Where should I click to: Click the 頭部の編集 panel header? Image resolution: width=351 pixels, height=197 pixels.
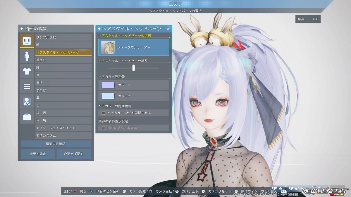coord(56,29)
